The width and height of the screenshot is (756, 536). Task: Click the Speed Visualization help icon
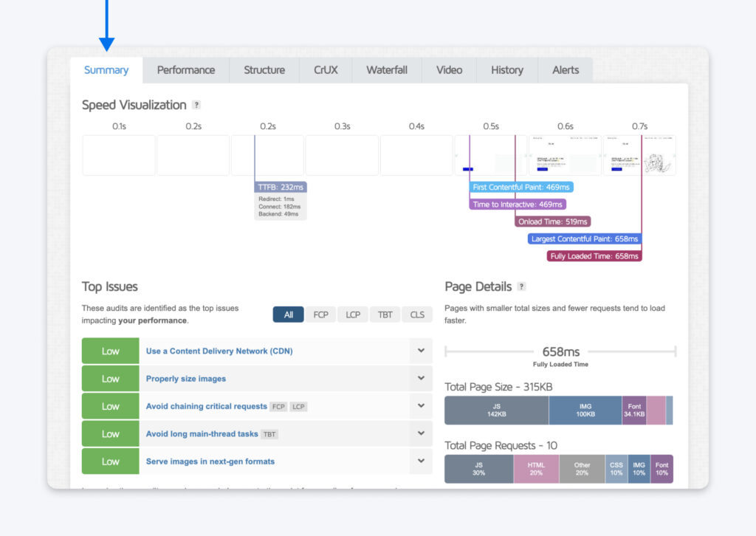[x=196, y=106]
